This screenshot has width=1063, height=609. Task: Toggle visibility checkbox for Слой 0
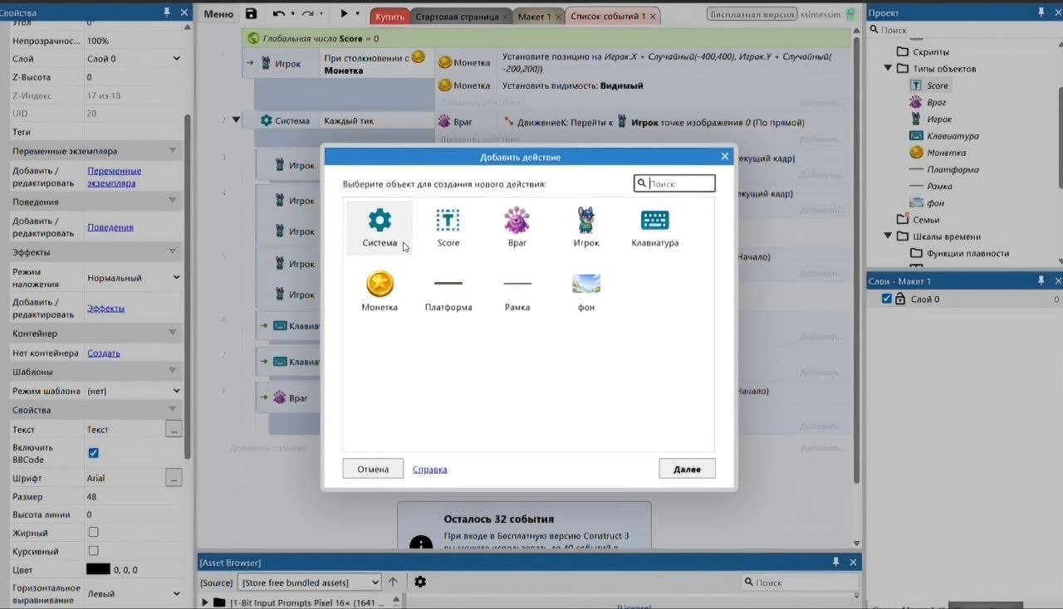tap(886, 299)
